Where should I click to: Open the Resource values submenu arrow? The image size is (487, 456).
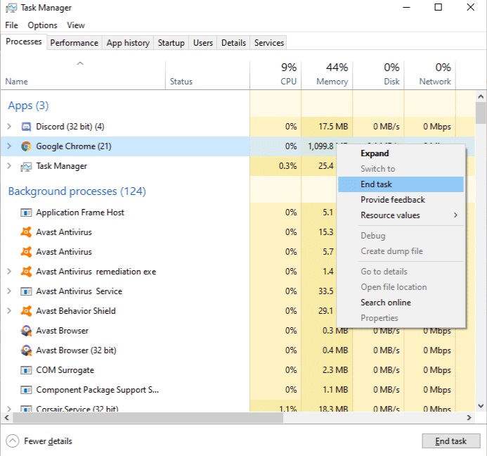455,215
